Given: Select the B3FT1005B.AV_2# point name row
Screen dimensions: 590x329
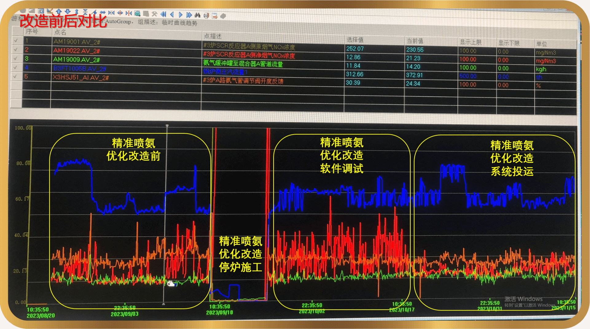Looking at the screenshot, I should 79,69.
